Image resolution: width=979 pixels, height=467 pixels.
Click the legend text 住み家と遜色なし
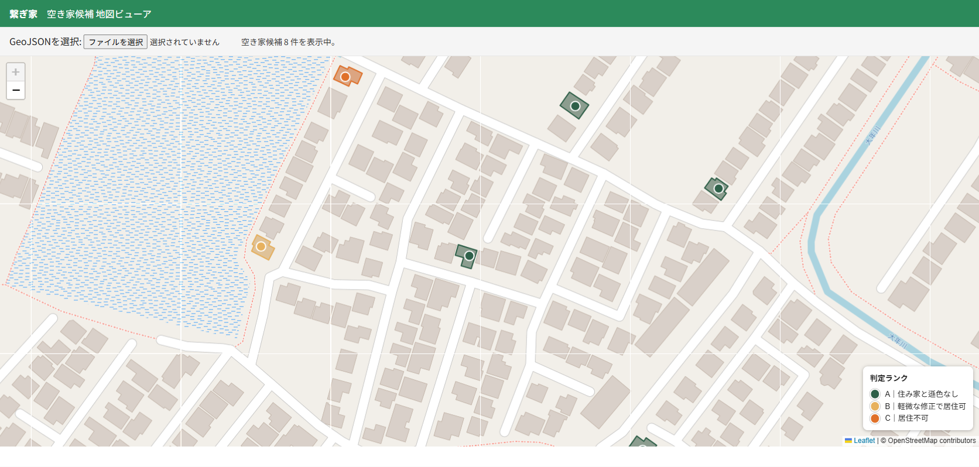[927, 394]
